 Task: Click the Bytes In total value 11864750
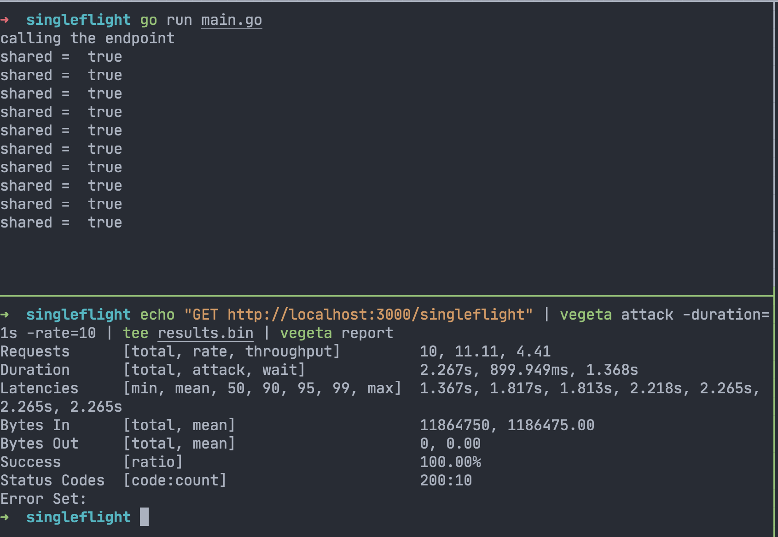coord(454,425)
